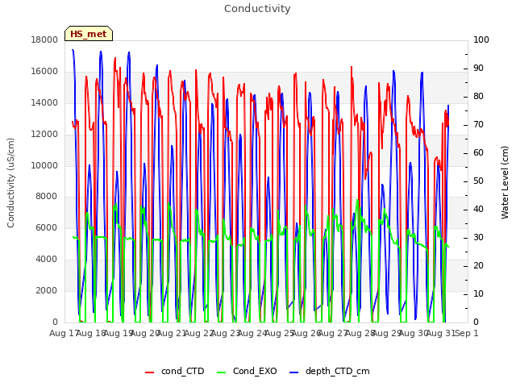Click the Conductivity (uS/cm) axis label
Viewport: 516px width, 387px height.
10,183
